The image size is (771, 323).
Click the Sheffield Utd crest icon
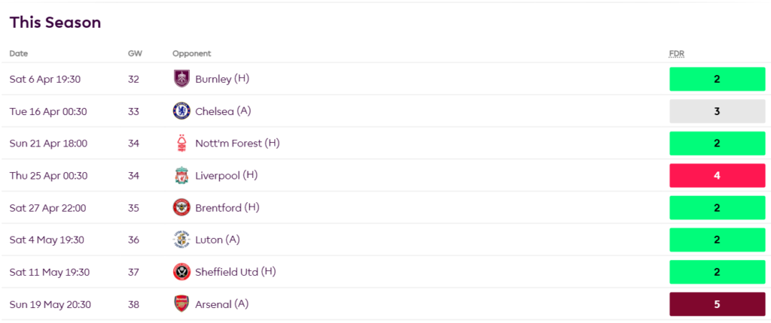181,272
